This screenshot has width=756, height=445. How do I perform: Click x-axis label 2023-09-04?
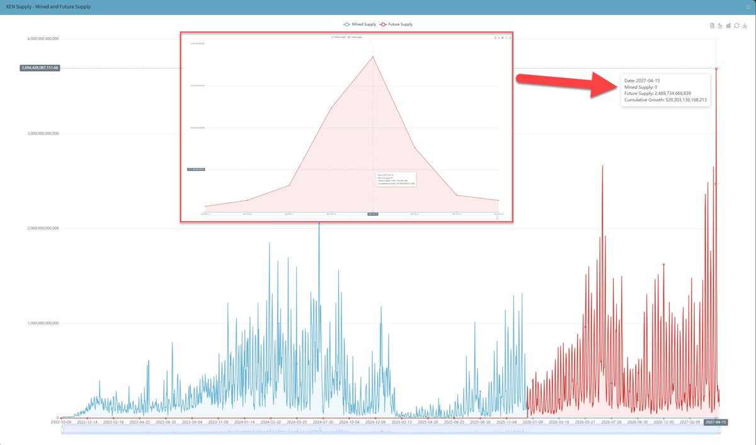192,422
